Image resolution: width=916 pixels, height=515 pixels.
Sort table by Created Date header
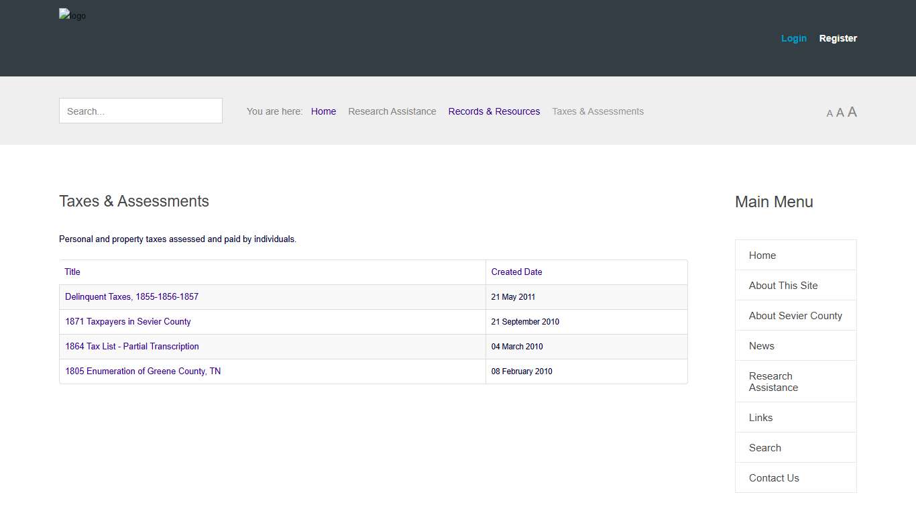(516, 272)
